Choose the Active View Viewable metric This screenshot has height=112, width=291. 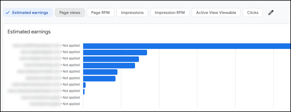coord(216,13)
